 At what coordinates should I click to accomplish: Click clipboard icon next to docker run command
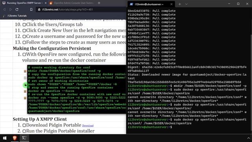click(25, 98)
